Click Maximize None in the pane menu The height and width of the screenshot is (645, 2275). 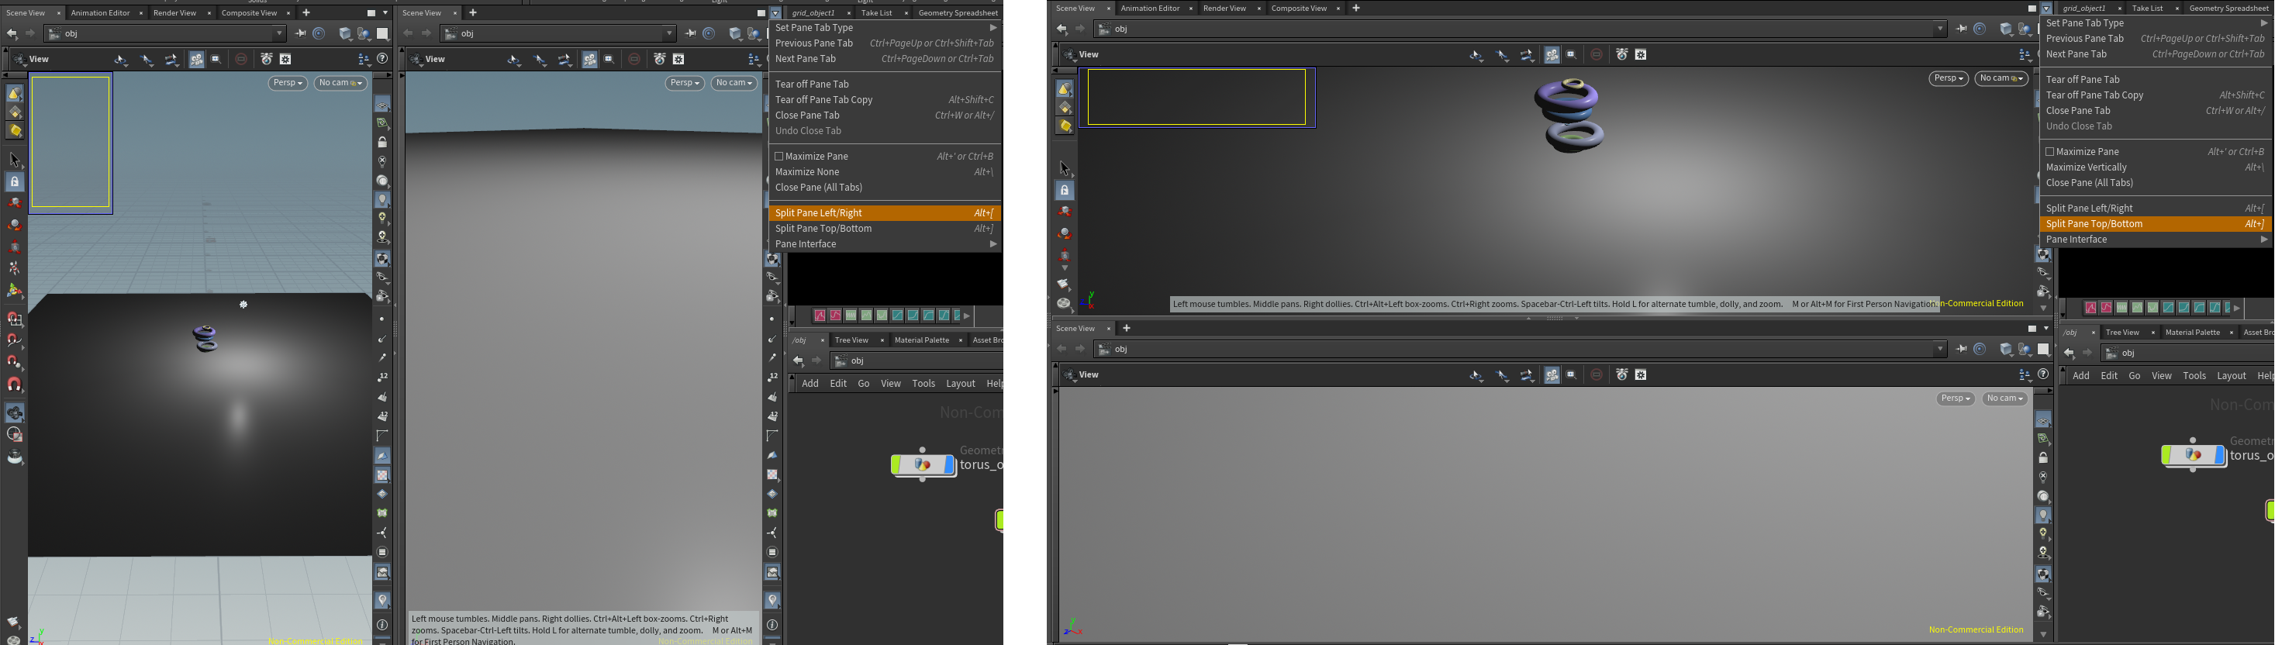coord(807,172)
